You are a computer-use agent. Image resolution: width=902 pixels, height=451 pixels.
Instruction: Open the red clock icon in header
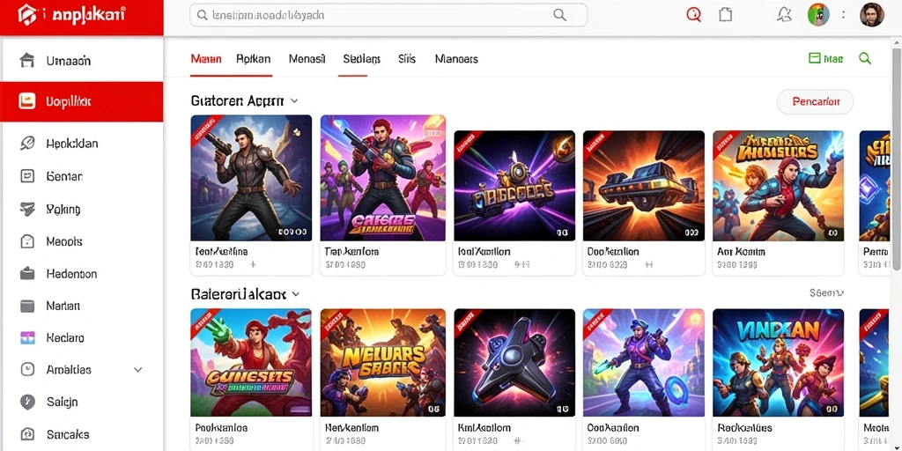tap(694, 15)
